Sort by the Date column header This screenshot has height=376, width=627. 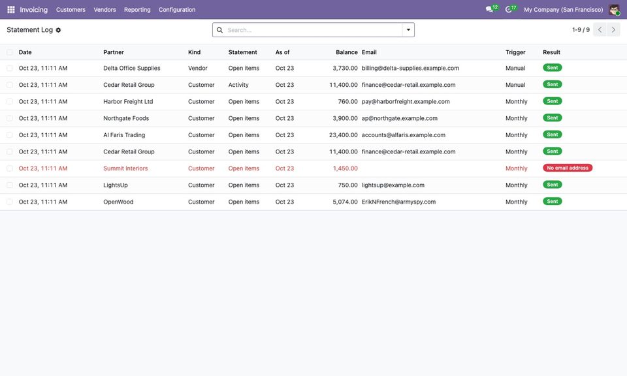[x=25, y=52]
